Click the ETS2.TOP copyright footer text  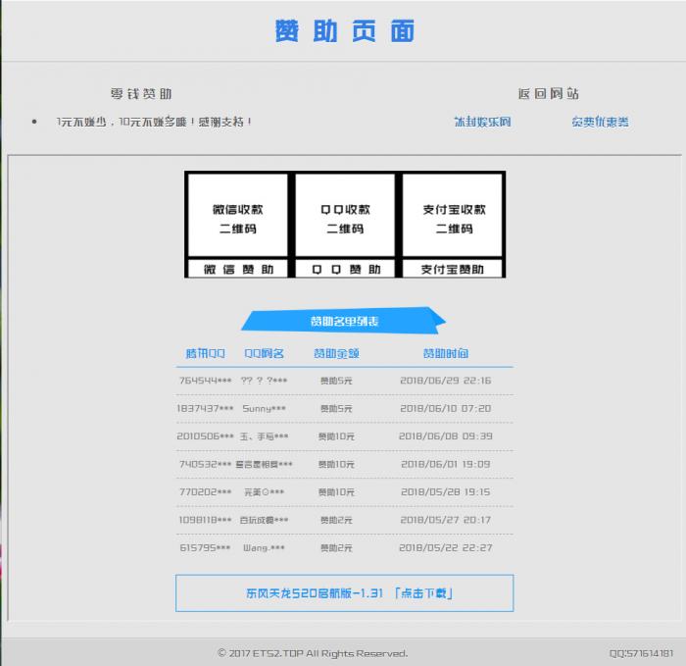click(313, 653)
